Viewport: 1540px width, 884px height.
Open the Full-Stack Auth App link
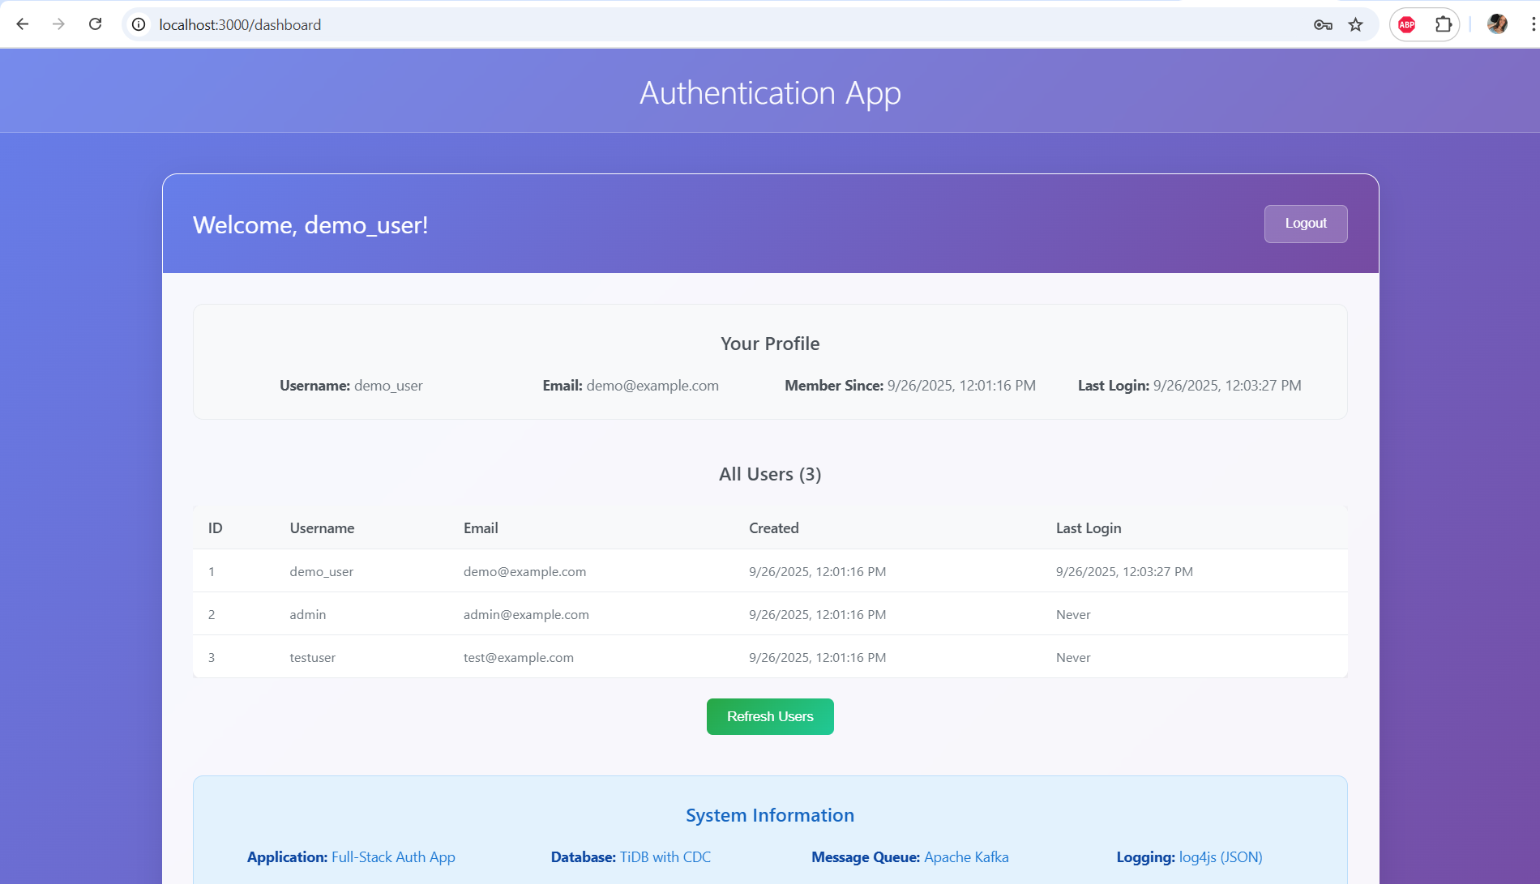pos(393,856)
